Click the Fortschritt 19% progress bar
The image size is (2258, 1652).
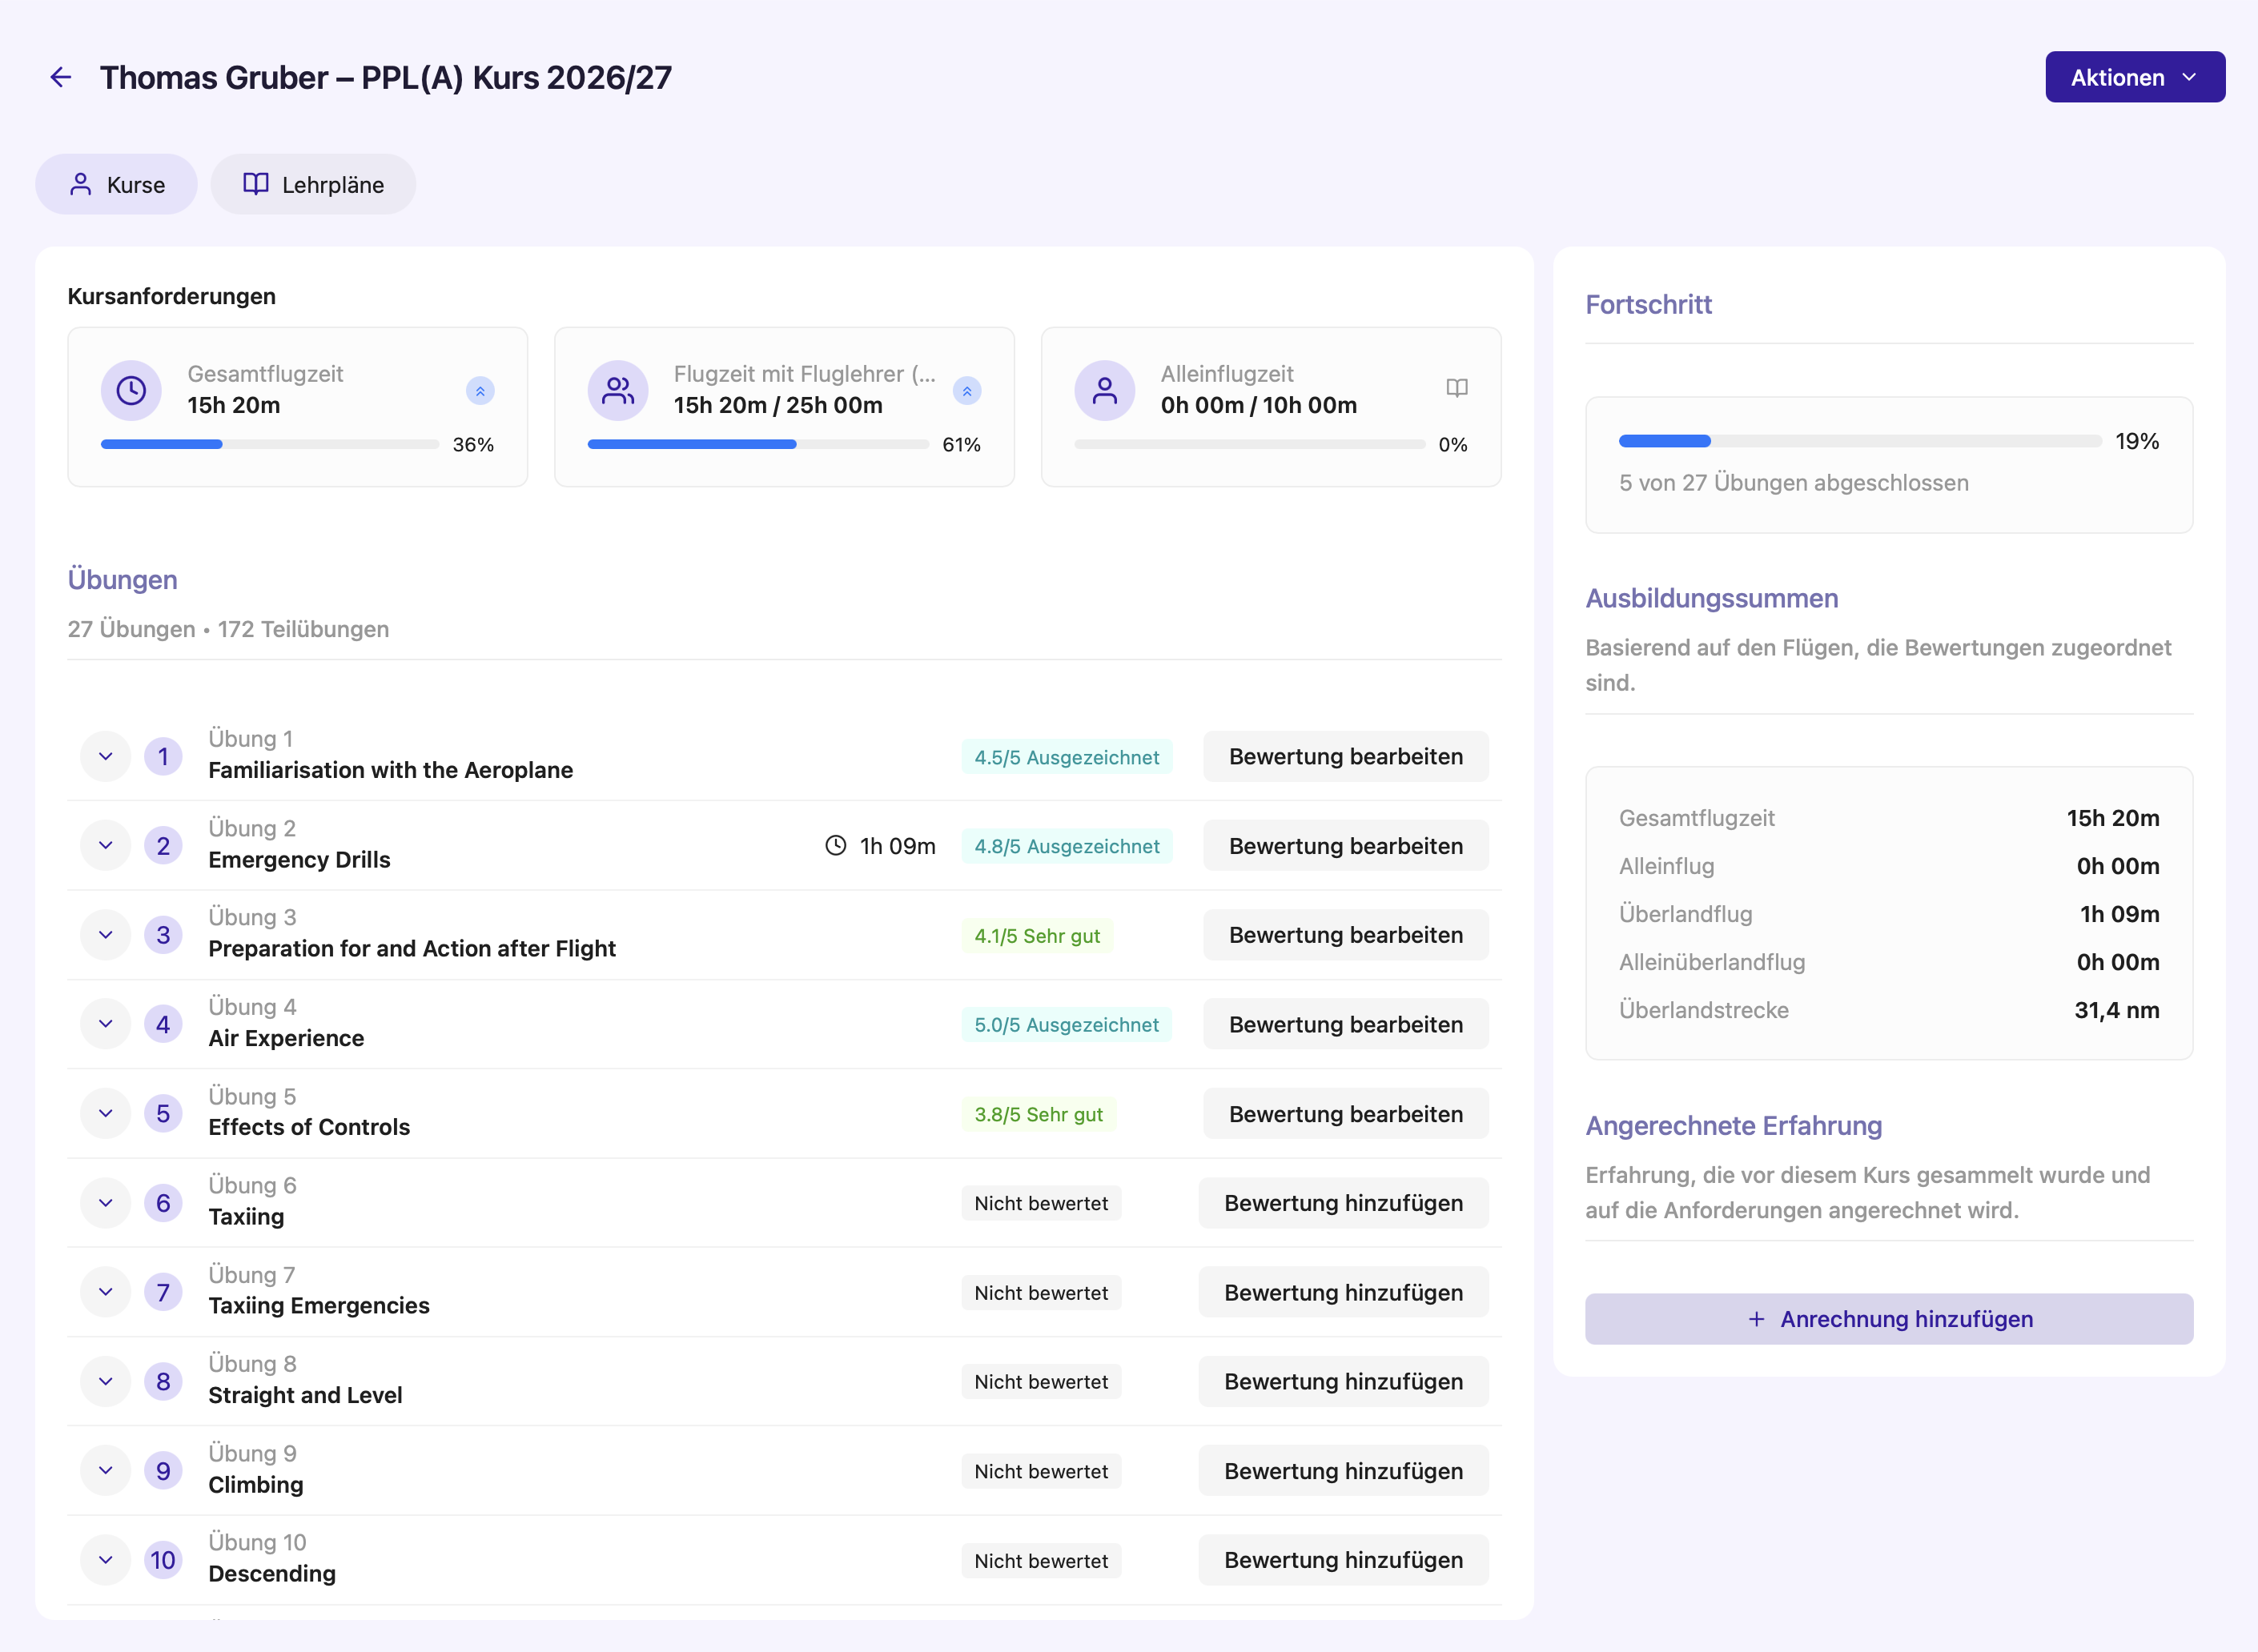click(1860, 441)
